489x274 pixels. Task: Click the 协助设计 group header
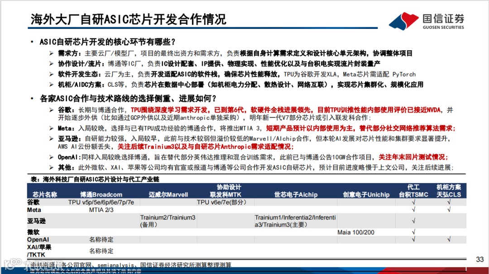point(229,187)
